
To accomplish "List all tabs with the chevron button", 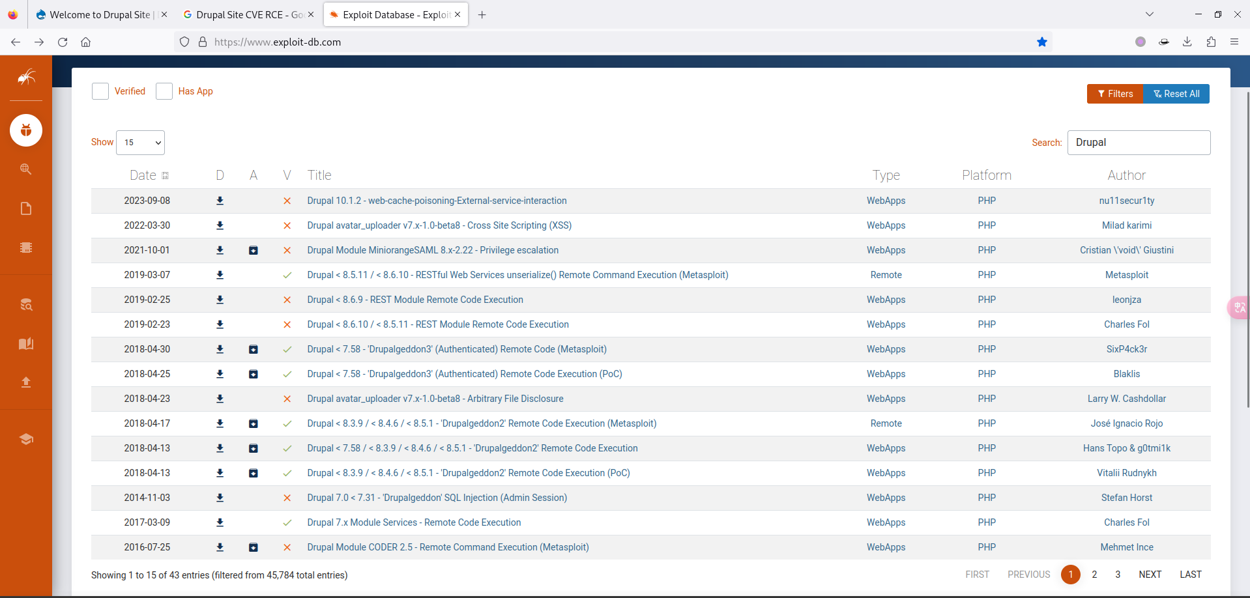I will click(x=1150, y=14).
